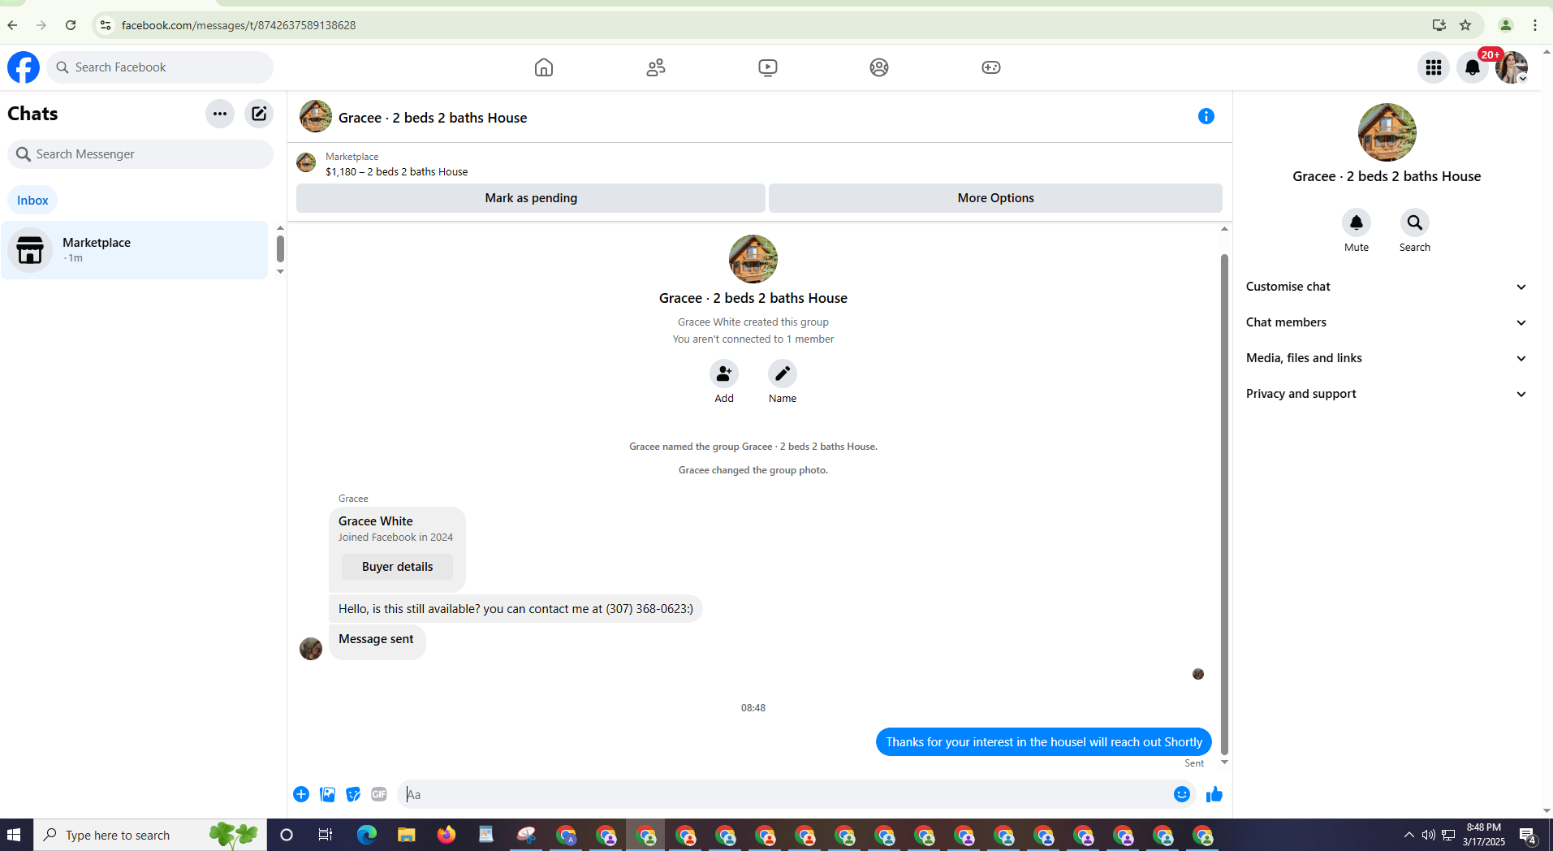Viewport: 1553px width, 851px height.
Task: Open File Explorer from the taskbar
Action: 406,835
